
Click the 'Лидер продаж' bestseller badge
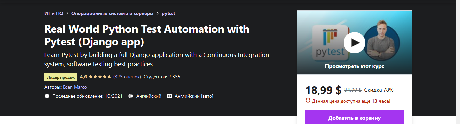click(x=61, y=77)
